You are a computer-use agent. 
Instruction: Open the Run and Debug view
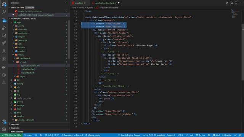[4, 28]
